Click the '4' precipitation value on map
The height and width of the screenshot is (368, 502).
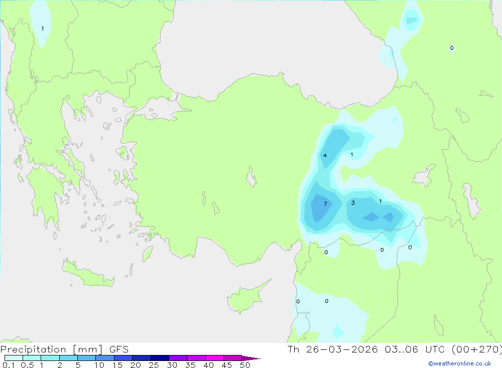click(x=325, y=156)
